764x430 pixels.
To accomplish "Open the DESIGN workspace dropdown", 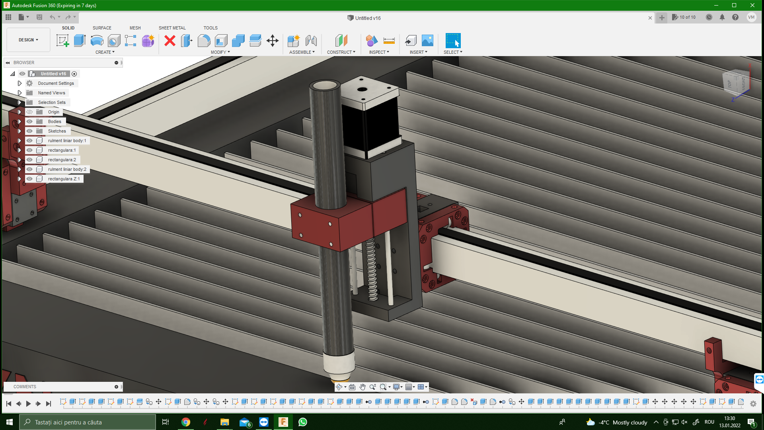I will coord(28,40).
